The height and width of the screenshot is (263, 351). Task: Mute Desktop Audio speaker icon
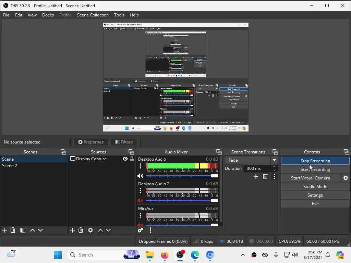tap(140, 176)
